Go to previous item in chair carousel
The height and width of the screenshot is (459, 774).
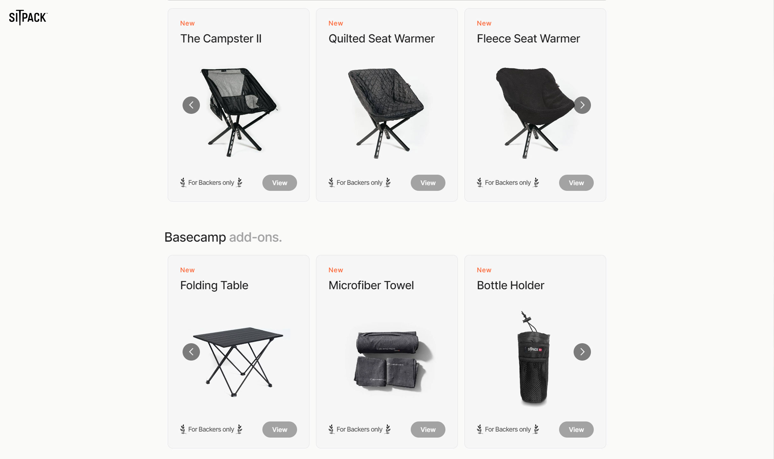191,105
